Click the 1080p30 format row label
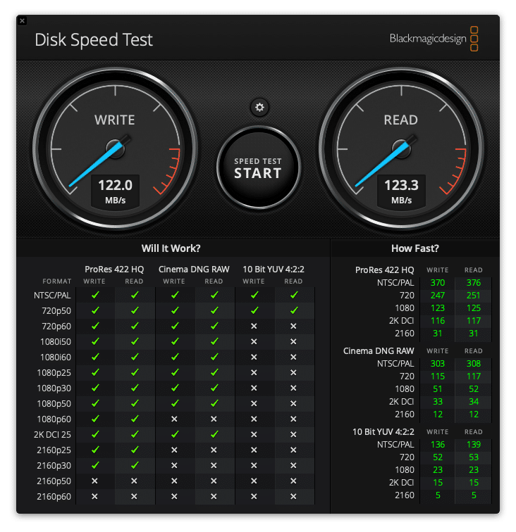This screenshot has height=532, width=516. pos(54,388)
